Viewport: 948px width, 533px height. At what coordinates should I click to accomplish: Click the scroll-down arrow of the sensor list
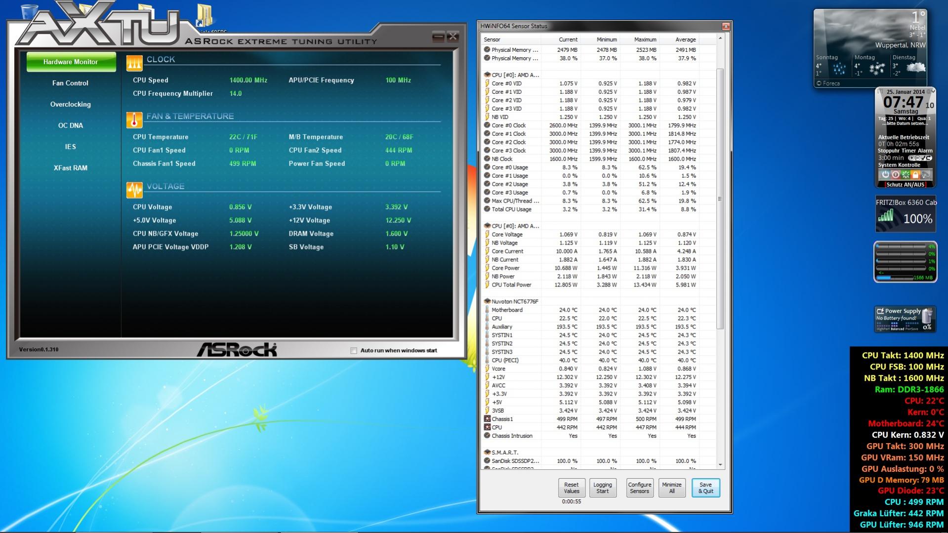click(x=720, y=465)
